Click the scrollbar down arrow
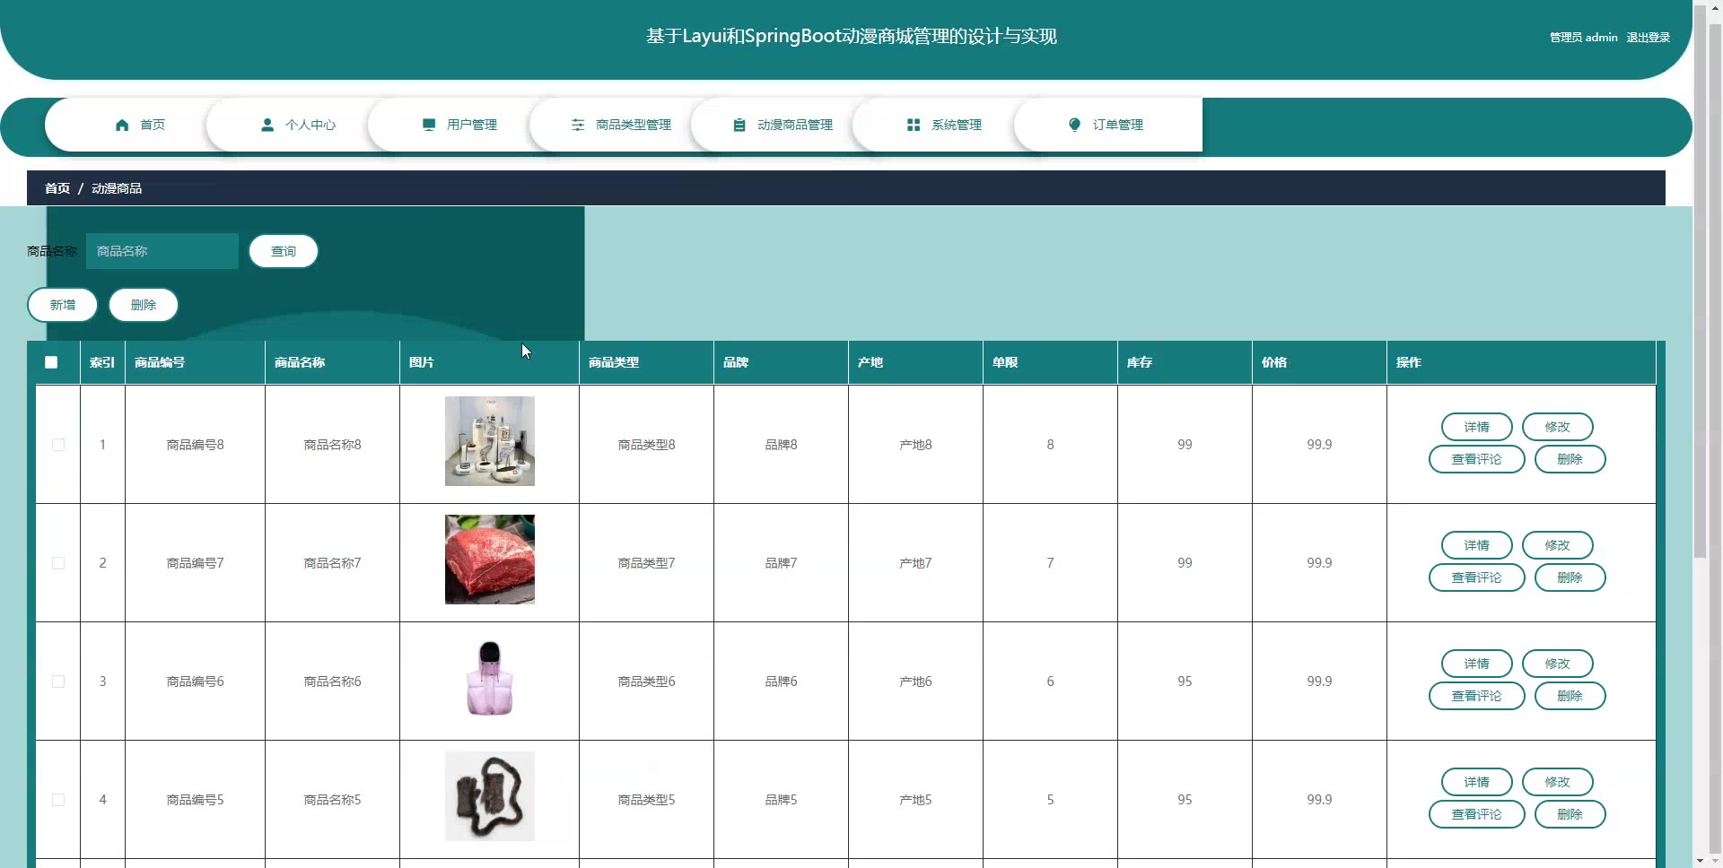 (x=1700, y=861)
